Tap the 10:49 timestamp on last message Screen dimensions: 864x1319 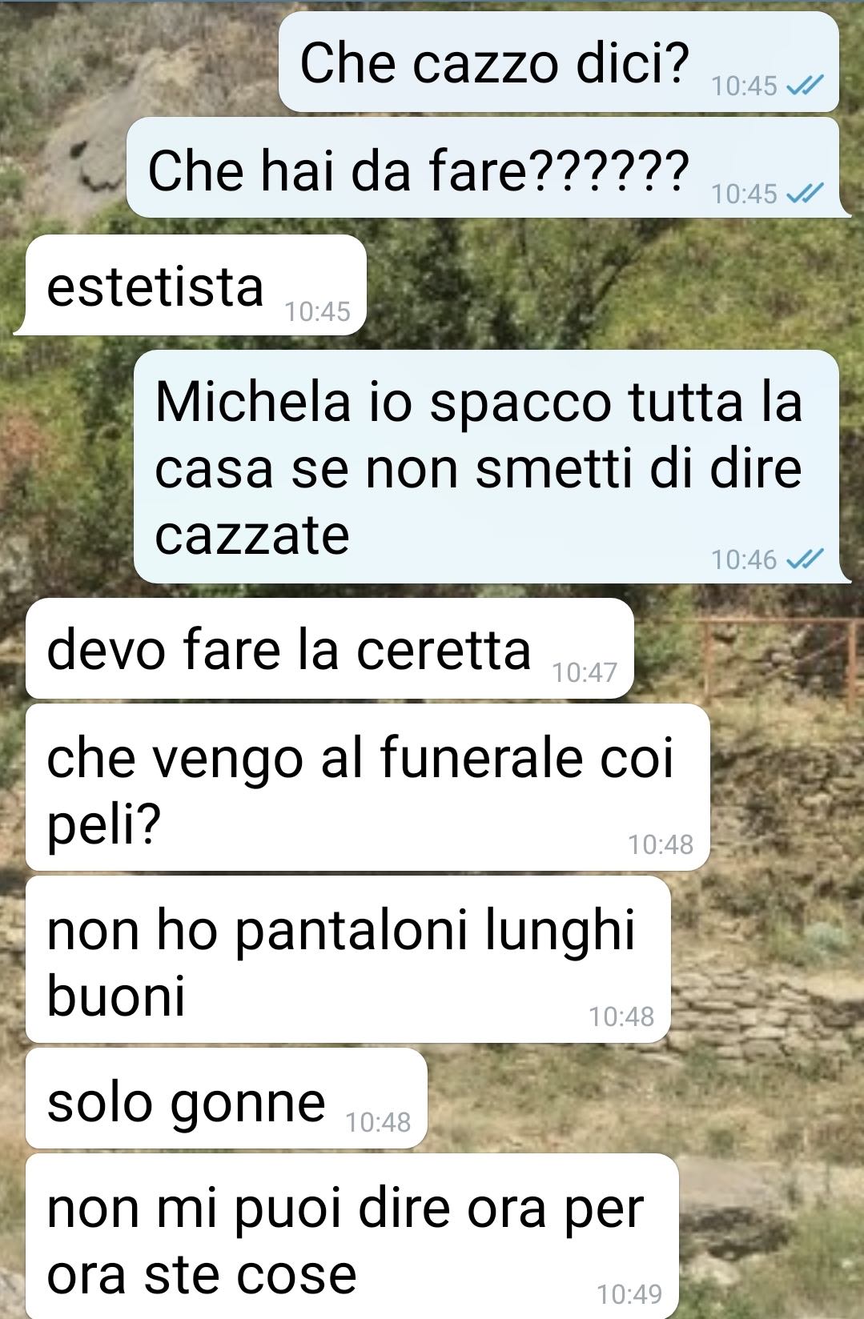tap(629, 1293)
